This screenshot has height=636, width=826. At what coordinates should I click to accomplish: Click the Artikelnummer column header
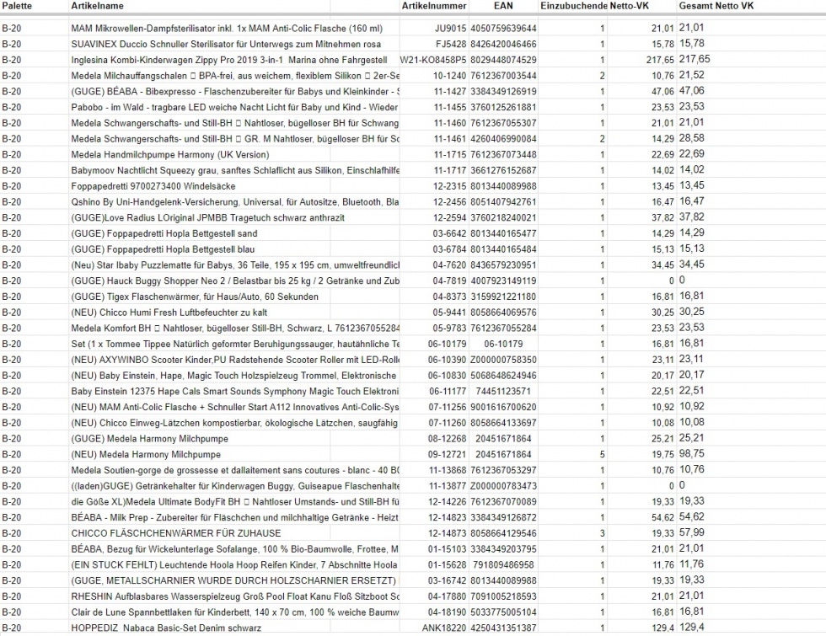(x=434, y=7)
